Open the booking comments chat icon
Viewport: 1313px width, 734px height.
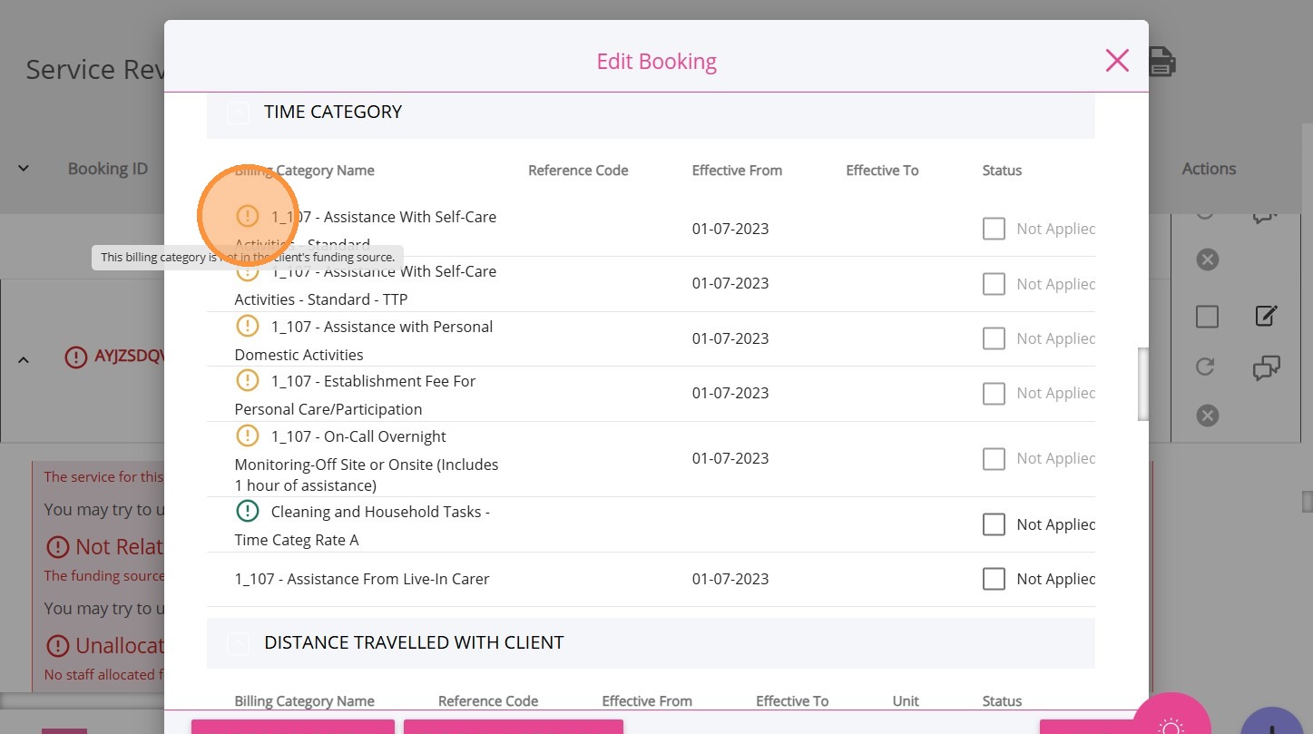1266,367
